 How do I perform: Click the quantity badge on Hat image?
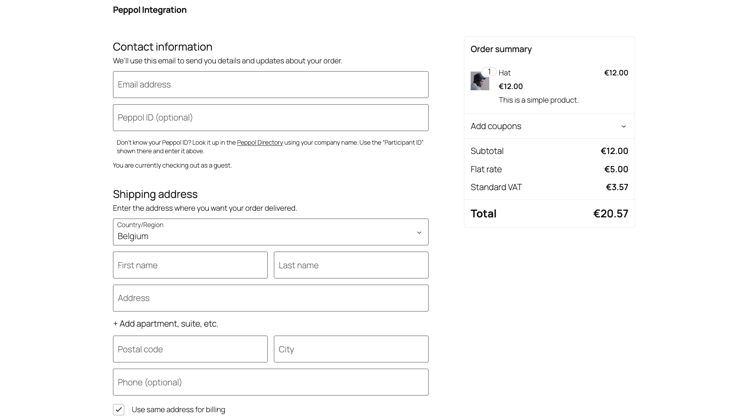tap(489, 72)
